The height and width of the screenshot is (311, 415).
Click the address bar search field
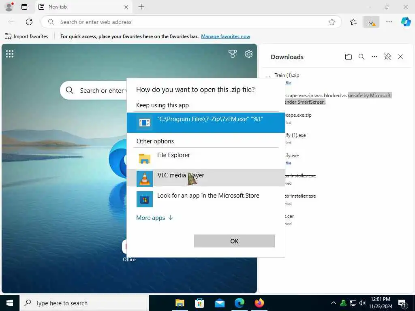(x=190, y=22)
